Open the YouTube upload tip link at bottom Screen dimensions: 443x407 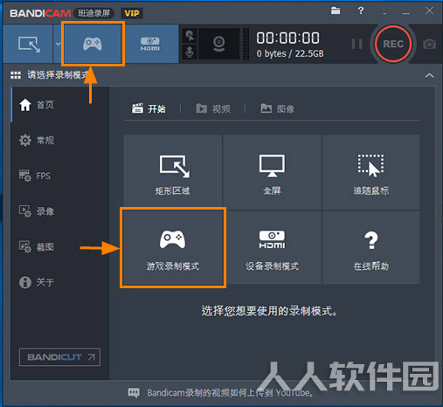pyautogui.click(x=230, y=393)
